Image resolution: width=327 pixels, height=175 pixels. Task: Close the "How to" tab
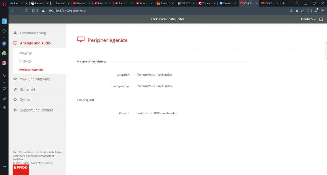(152, 3)
